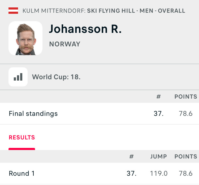Click the Round 1 78.6 points value
The width and height of the screenshot is (199, 185).
pos(186,173)
